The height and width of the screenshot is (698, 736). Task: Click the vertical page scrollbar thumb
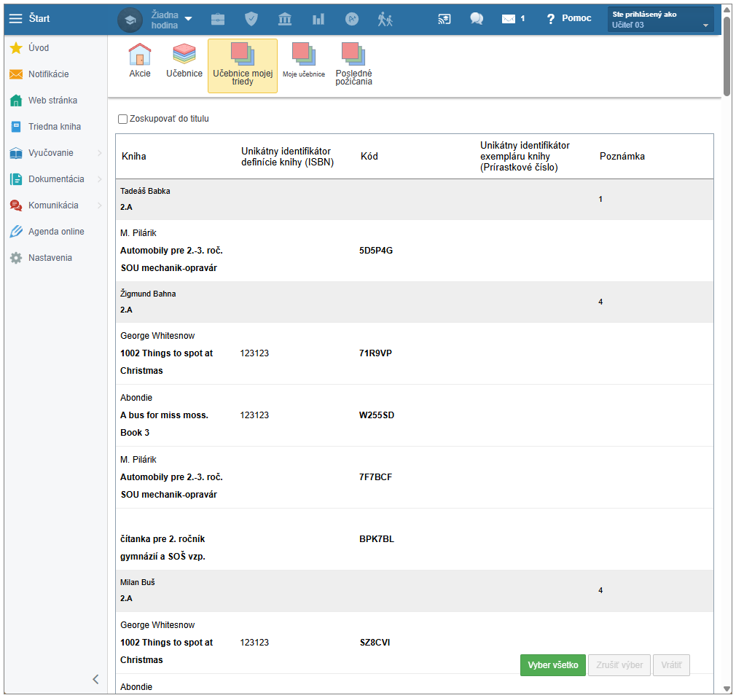point(727,56)
